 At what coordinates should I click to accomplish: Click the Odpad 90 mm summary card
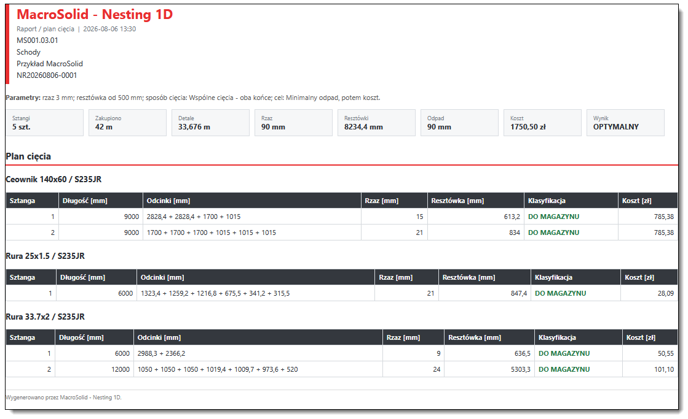click(459, 123)
